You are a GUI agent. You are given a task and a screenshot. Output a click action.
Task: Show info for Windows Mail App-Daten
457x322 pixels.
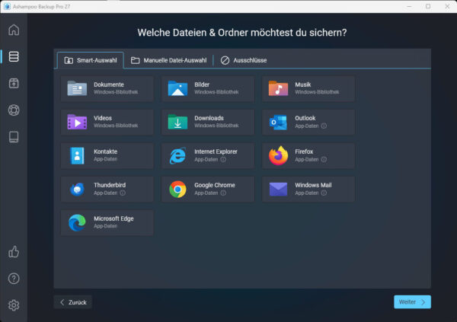point(324,193)
